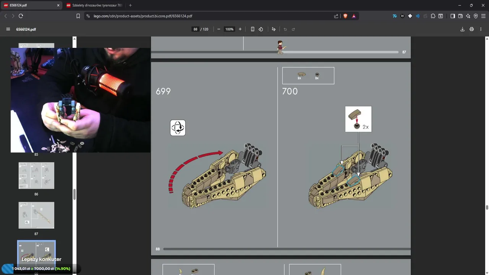Click the black cat extension icon

point(402,16)
